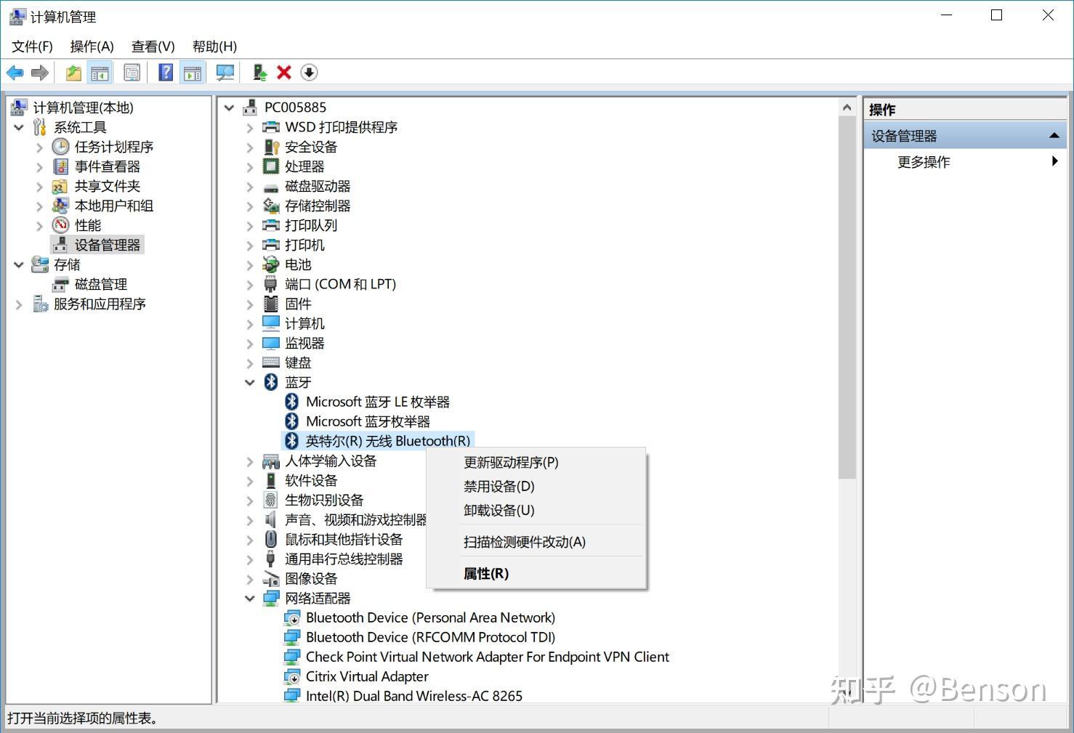Click the mouse icon for 鼠标和其他指针设备
The height and width of the screenshot is (733, 1074).
click(271, 539)
